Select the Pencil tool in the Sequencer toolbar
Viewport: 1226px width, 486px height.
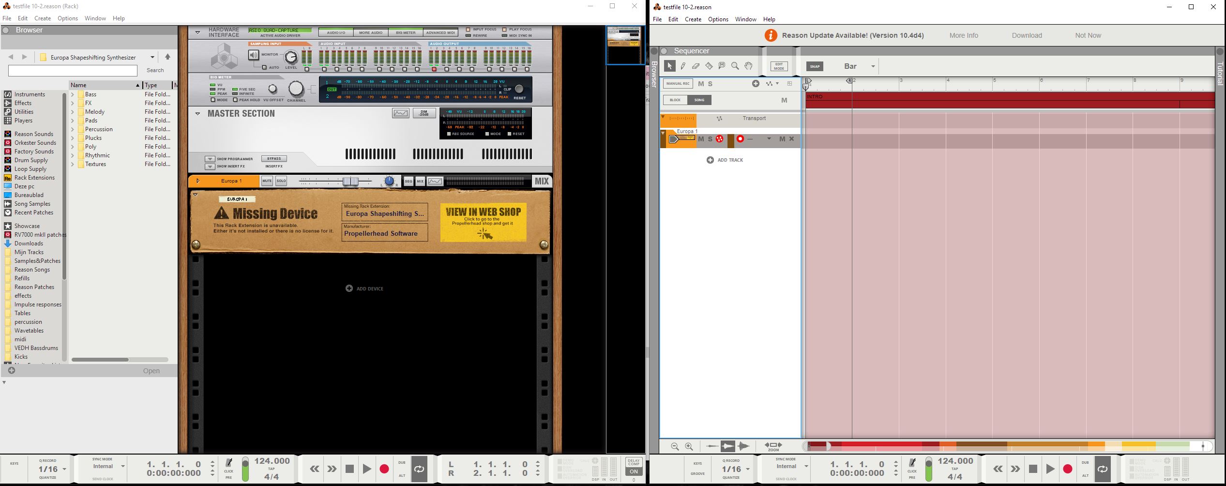(x=683, y=66)
